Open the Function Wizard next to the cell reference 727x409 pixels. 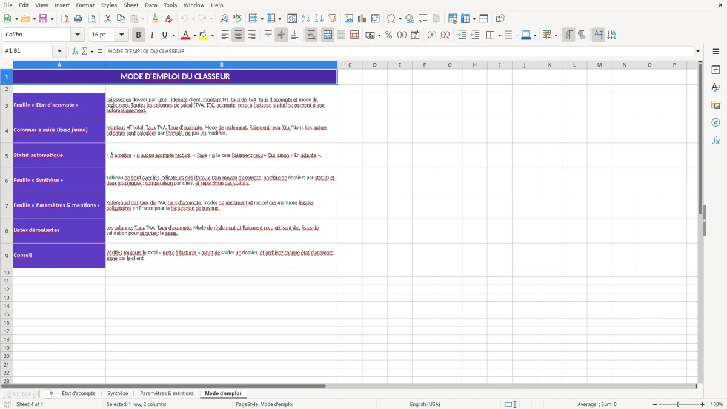point(75,52)
